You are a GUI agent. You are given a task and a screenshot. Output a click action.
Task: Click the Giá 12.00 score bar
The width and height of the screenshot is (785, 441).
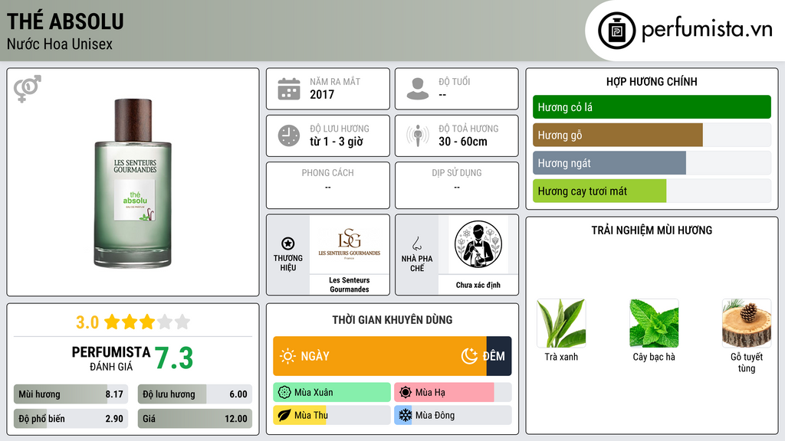click(x=195, y=419)
